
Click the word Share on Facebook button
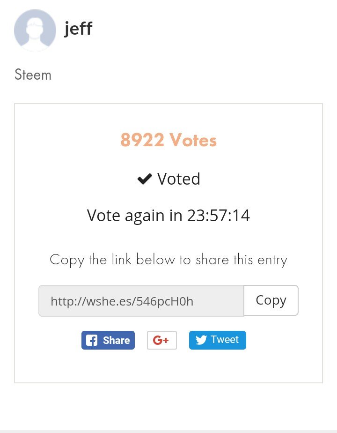tap(117, 340)
